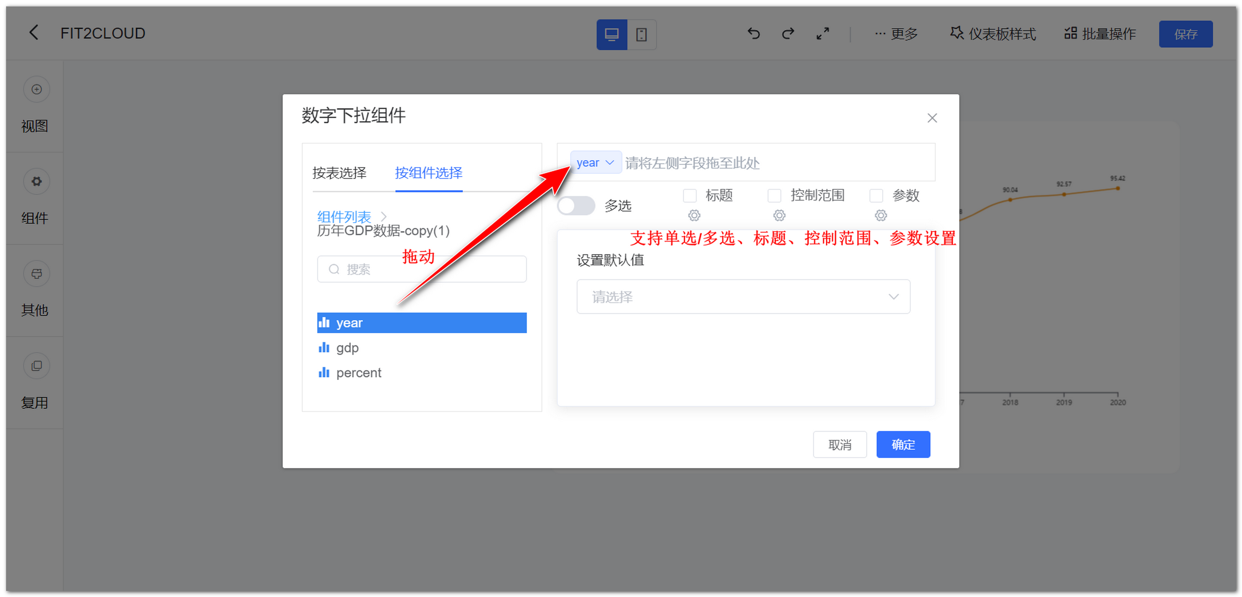The image size is (1242, 597).
Task: Open gear settings under 标题
Action: 694,216
